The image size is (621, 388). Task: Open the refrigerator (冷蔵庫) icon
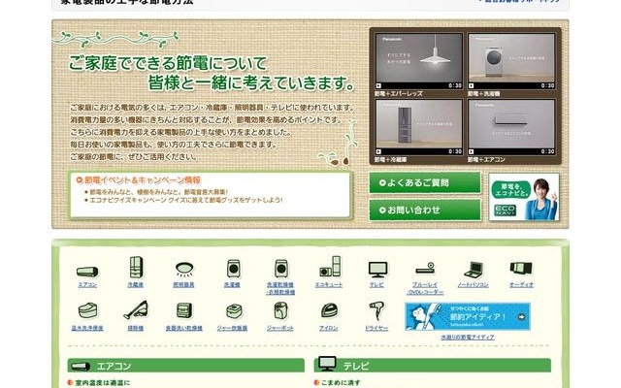[x=136, y=268]
